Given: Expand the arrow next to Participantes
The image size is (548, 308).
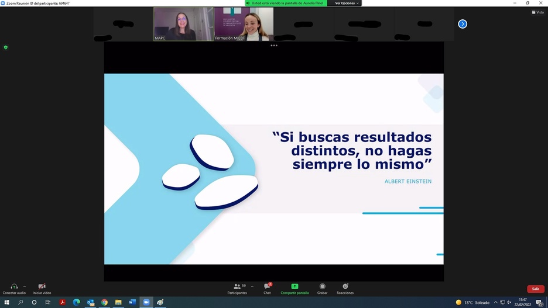Looking at the screenshot, I should [252, 286].
